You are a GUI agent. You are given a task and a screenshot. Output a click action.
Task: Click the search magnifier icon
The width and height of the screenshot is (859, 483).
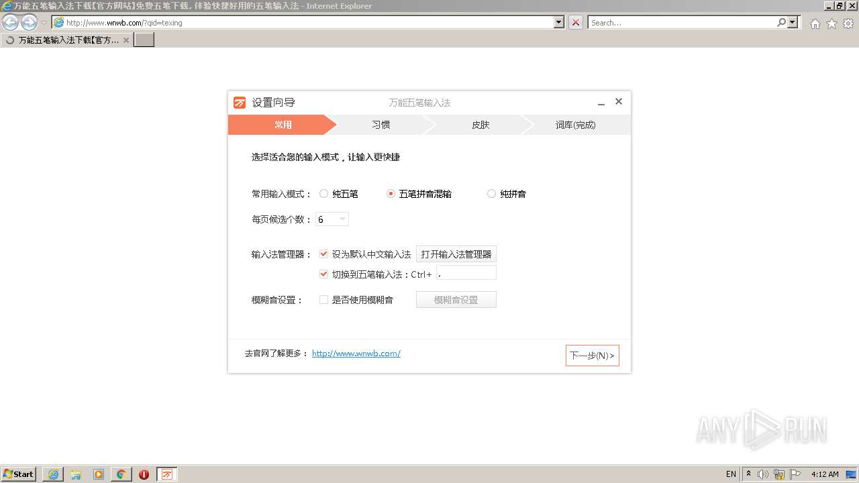click(781, 22)
